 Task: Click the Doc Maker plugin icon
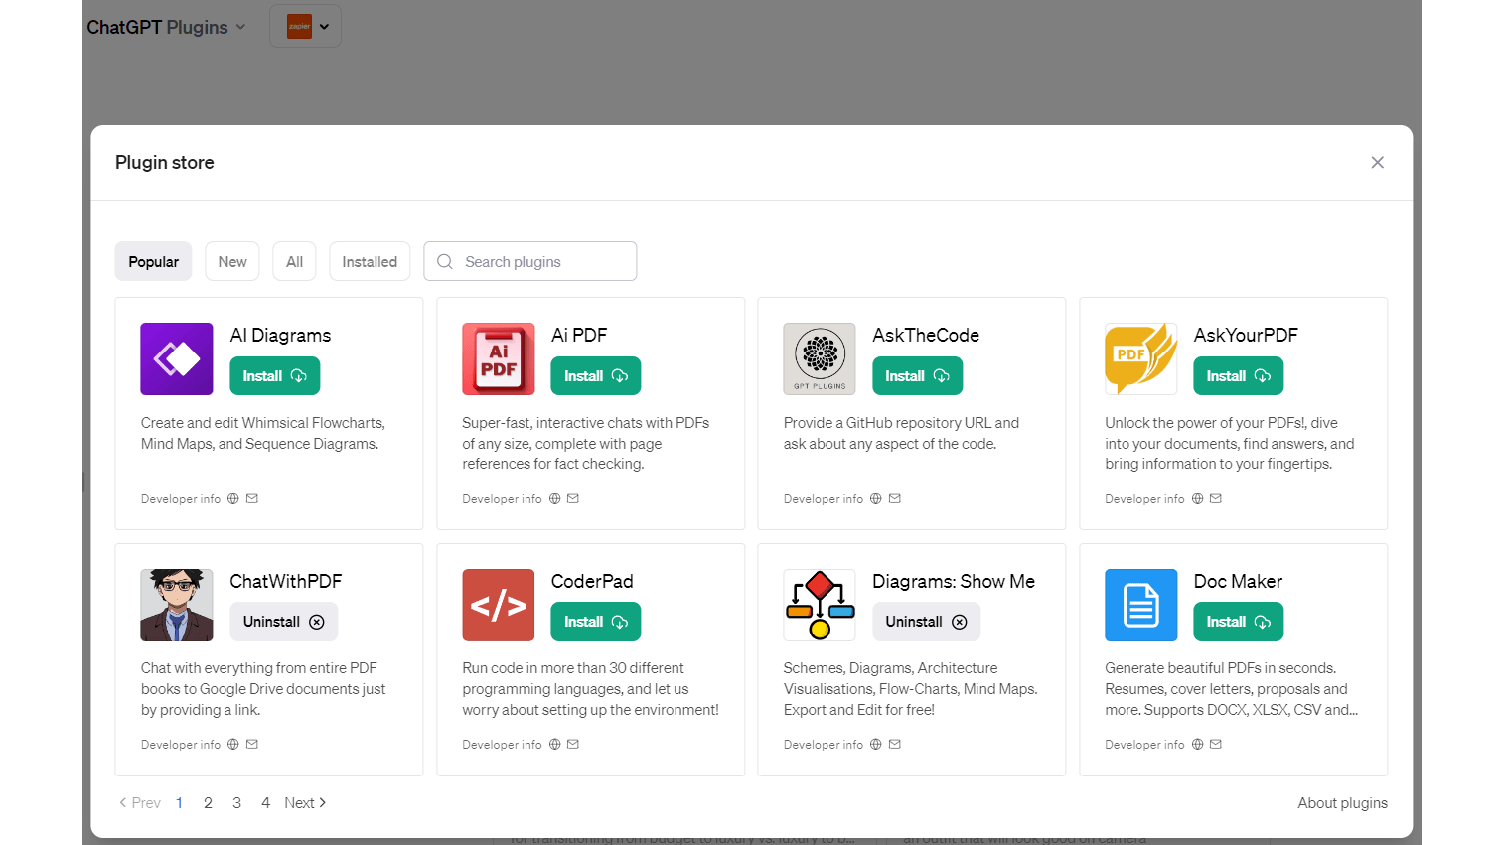(x=1140, y=605)
